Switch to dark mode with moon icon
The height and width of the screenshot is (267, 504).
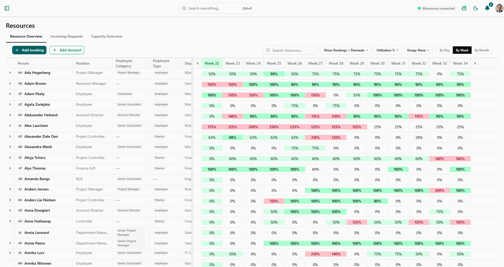476,8
